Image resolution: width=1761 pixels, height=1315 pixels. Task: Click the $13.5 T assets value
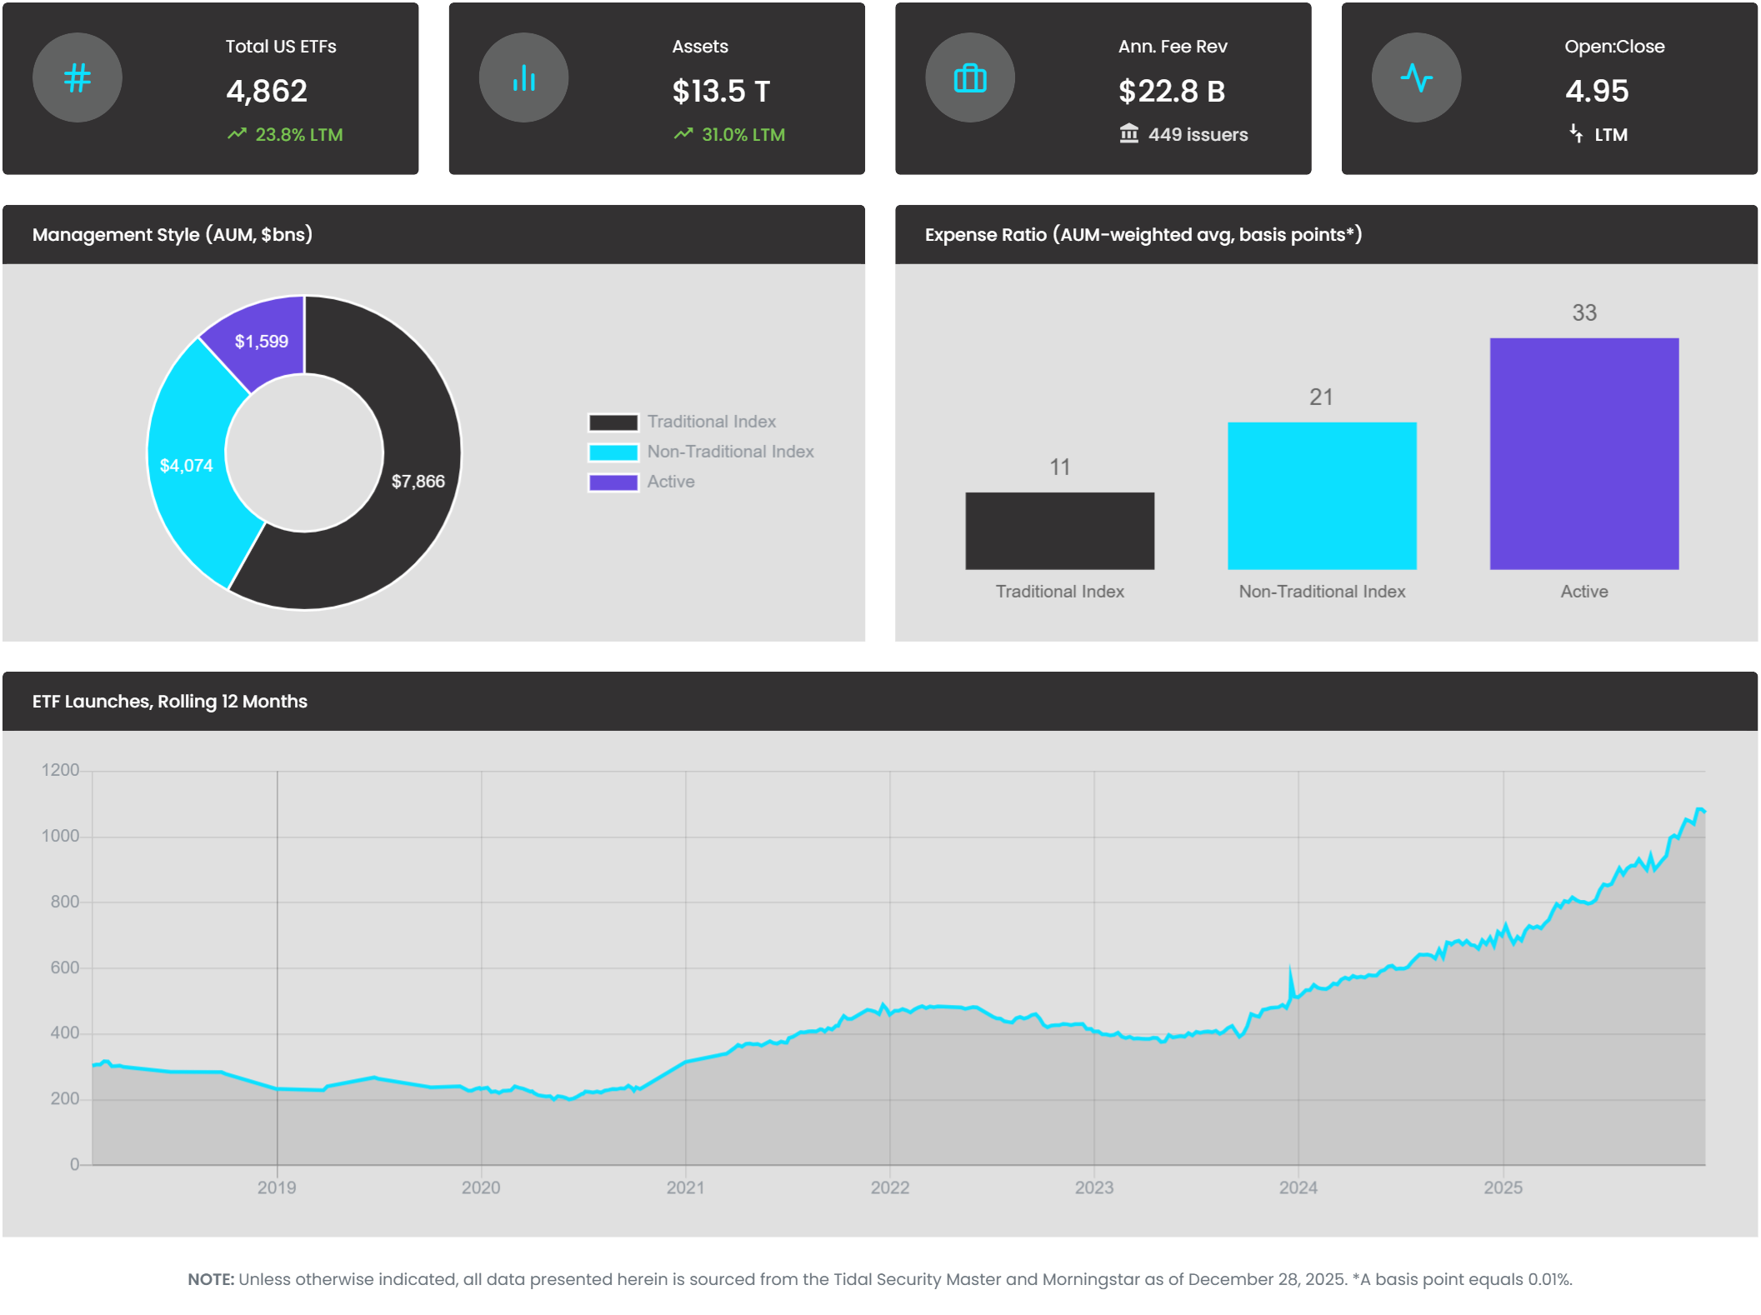tap(721, 91)
